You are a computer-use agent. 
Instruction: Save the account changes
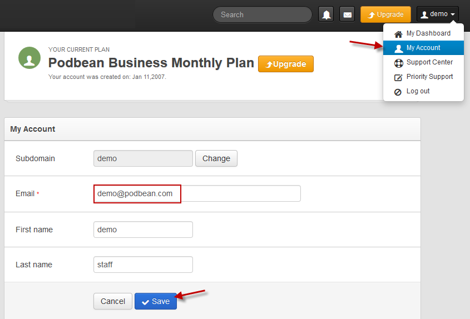tap(156, 301)
